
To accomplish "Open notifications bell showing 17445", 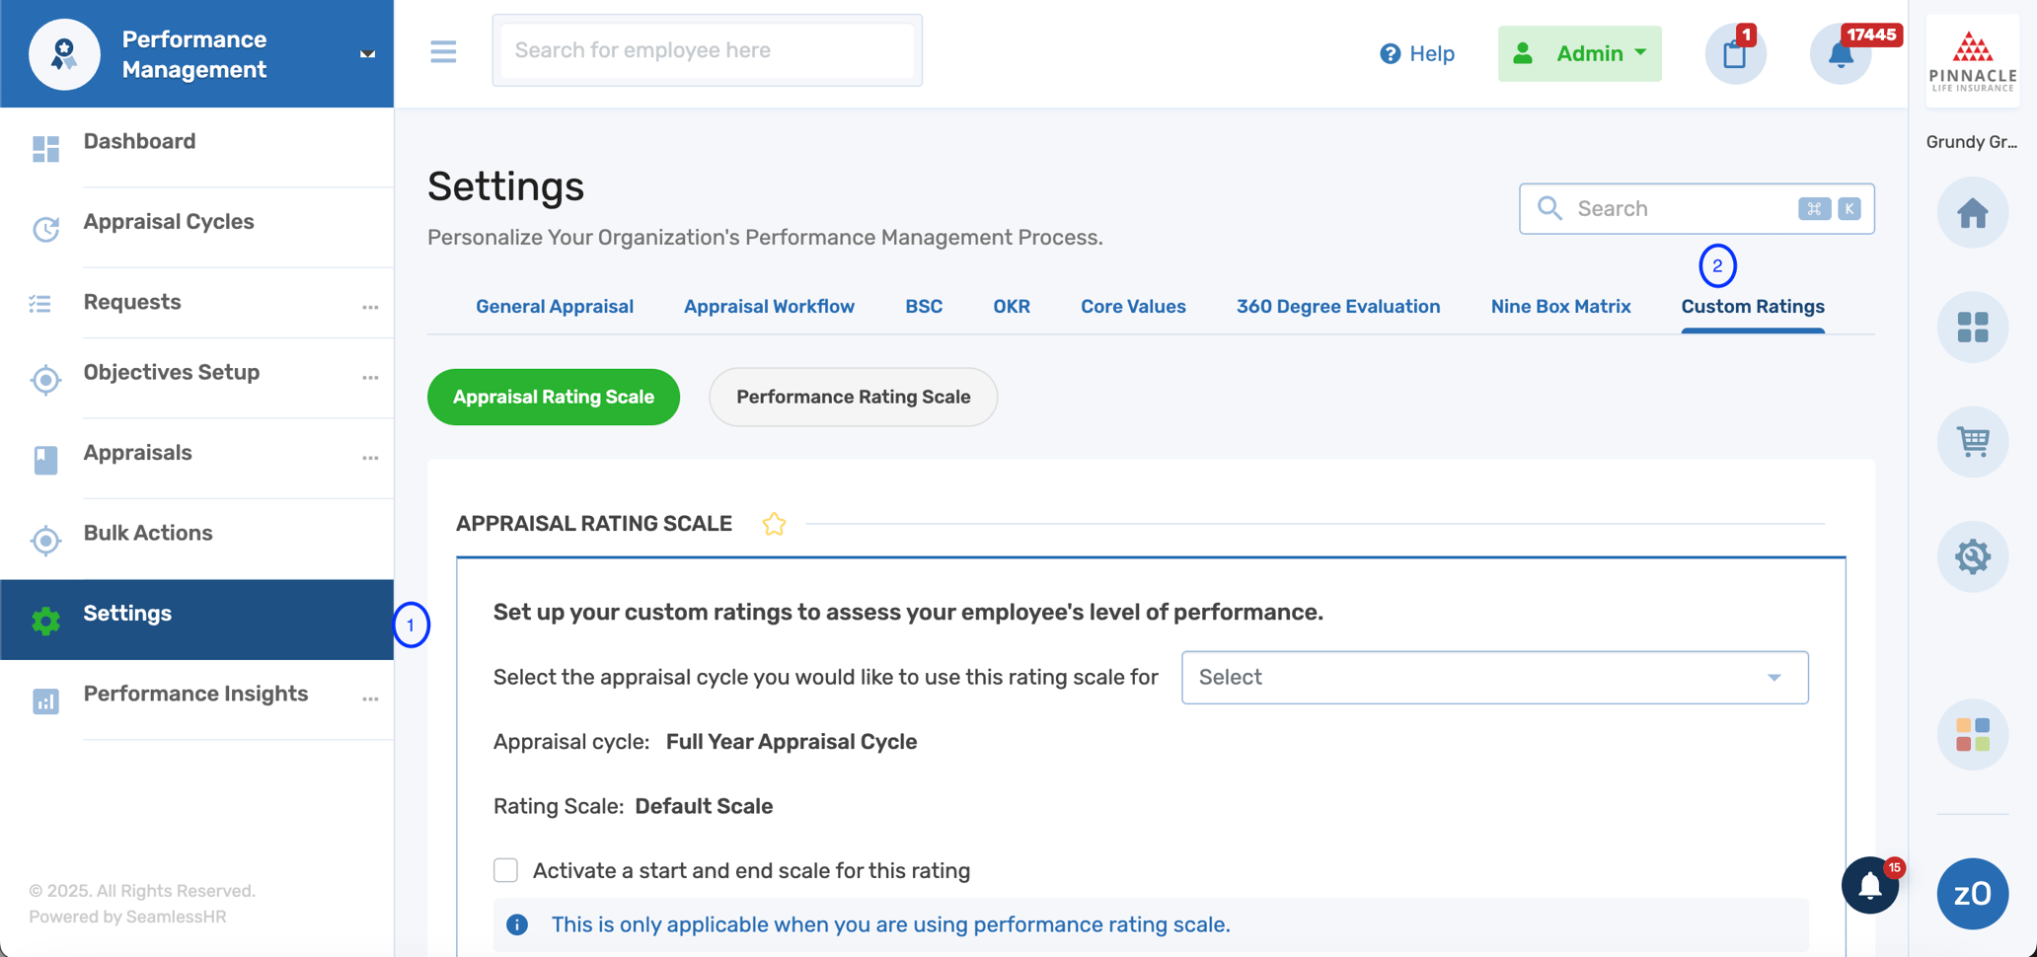I will (1840, 54).
